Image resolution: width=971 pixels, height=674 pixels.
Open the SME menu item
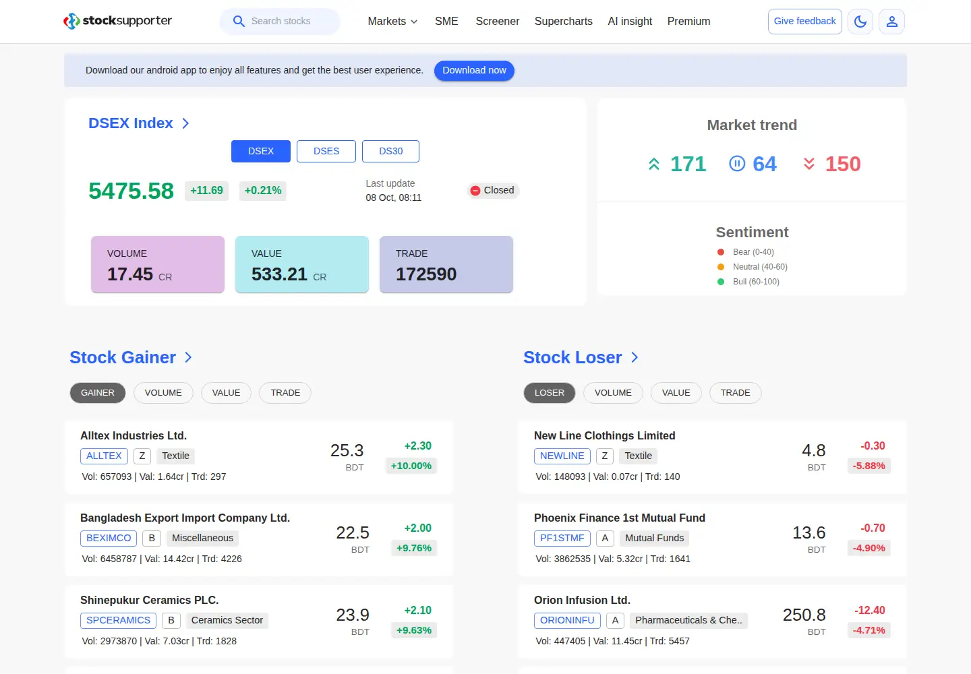click(446, 22)
